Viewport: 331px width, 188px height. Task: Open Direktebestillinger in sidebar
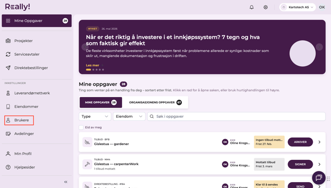tap(37, 68)
